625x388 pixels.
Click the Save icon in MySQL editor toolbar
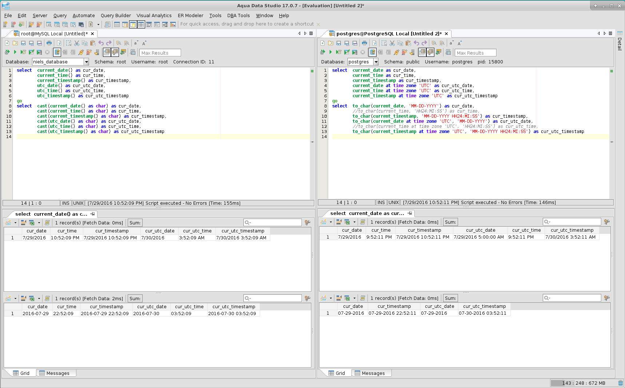point(23,43)
